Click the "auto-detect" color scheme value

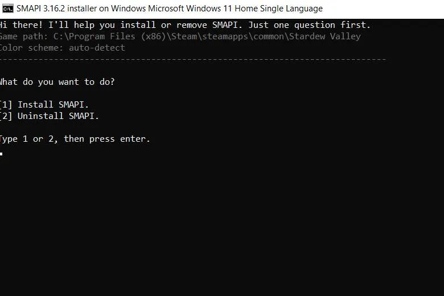pyautogui.click(x=97, y=48)
